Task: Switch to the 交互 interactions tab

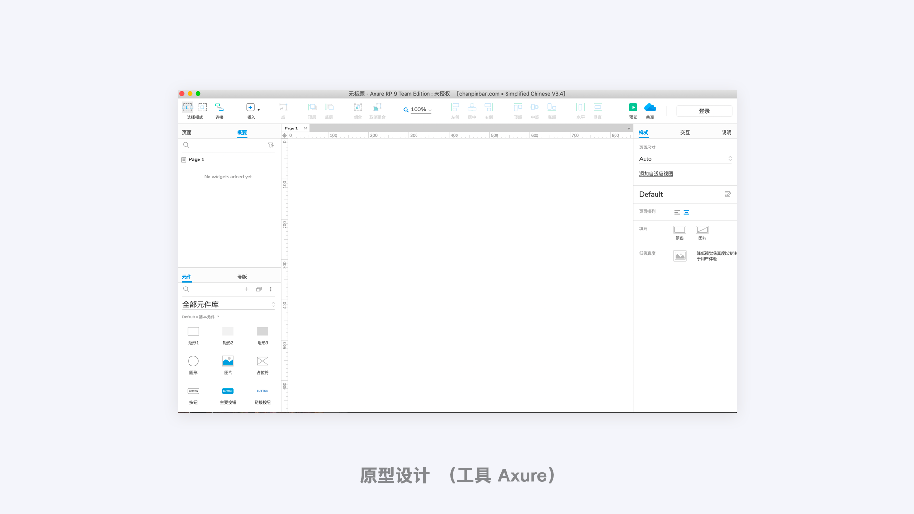Action: pyautogui.click(x=685, y=133)
